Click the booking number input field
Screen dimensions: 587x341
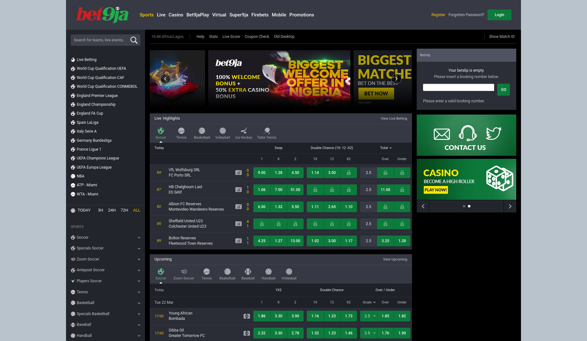[458, 87]
